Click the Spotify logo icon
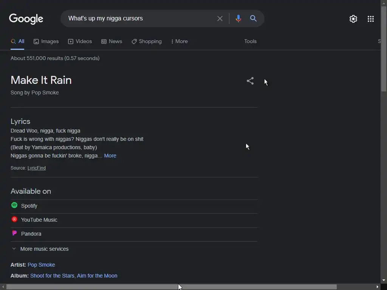 pyautogui.click(x=14, y=205)
